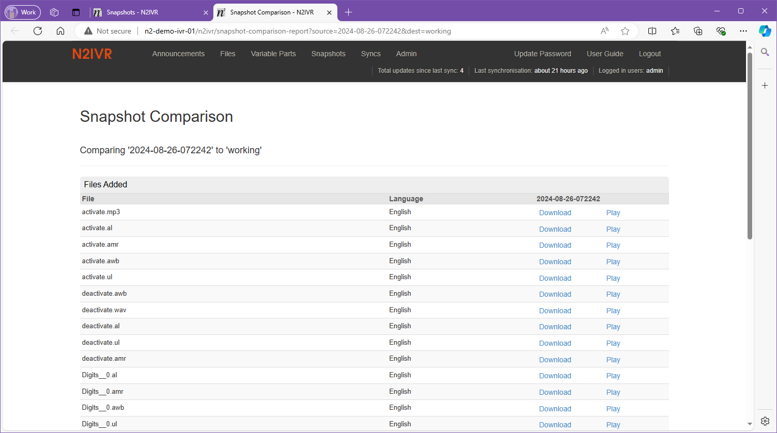
Task: Select the Logged in users: admin text
Action: [x=630, y=71]
